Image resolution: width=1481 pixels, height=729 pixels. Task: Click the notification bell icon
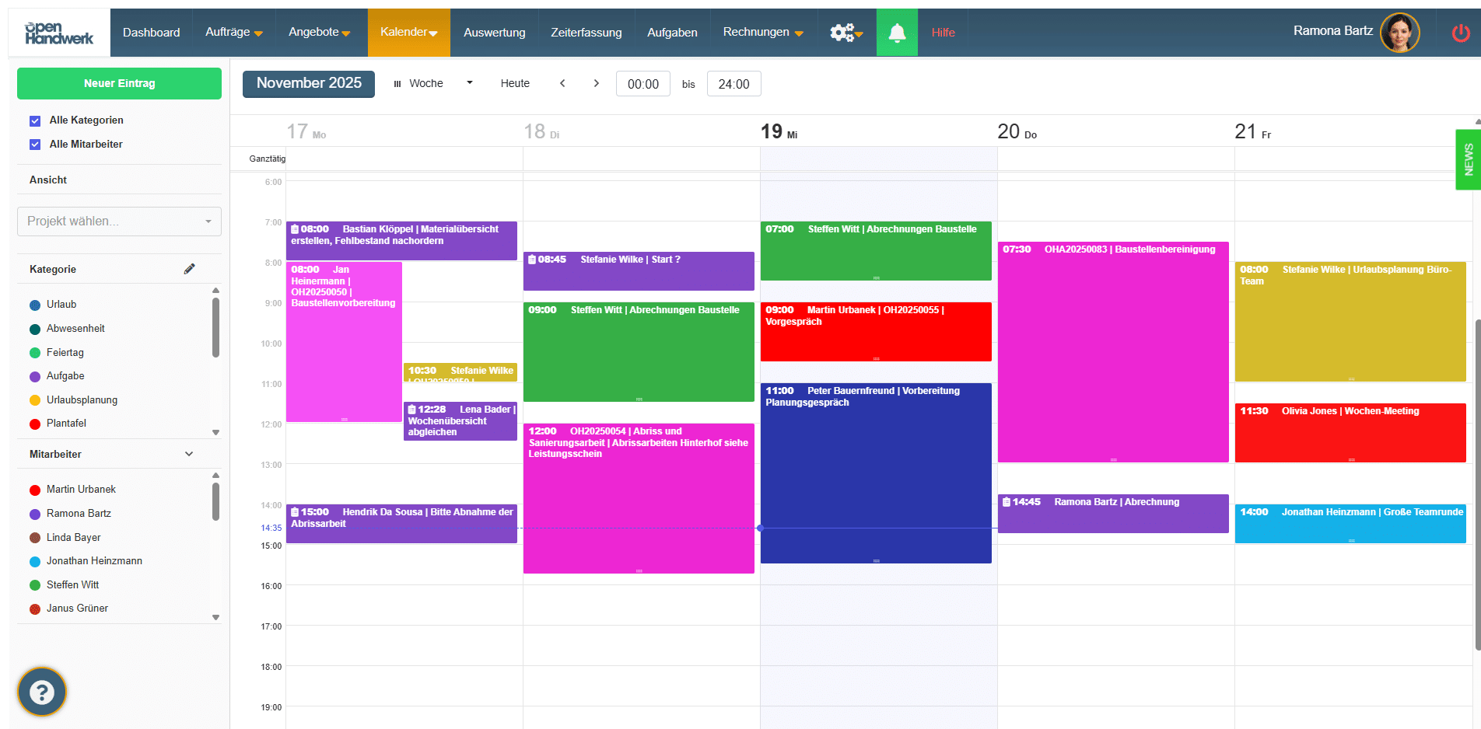click(x=897, y=33)
